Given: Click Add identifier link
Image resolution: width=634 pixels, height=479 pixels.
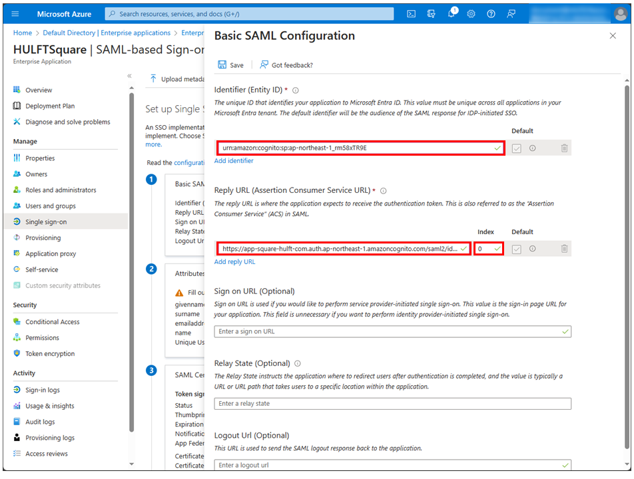Looking at the screenshot, I should coord(234,161).
